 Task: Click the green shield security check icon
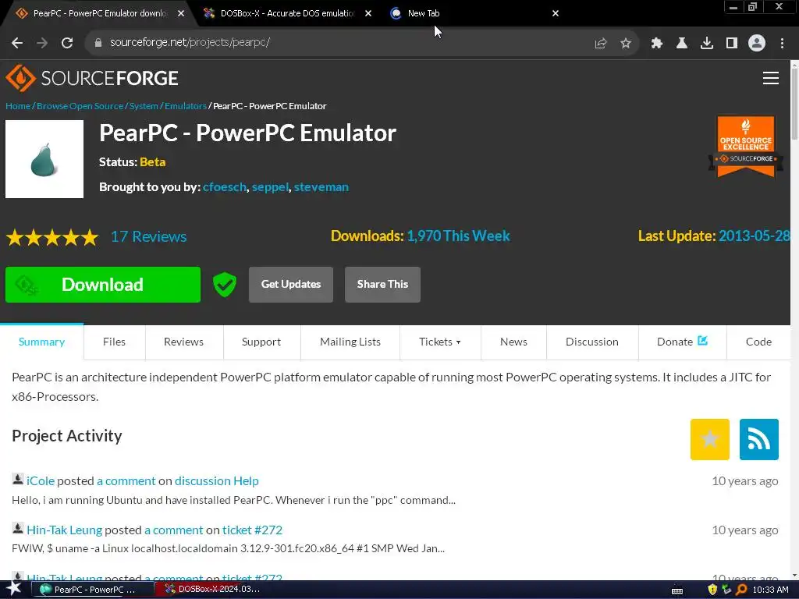[x=224, y=284]
